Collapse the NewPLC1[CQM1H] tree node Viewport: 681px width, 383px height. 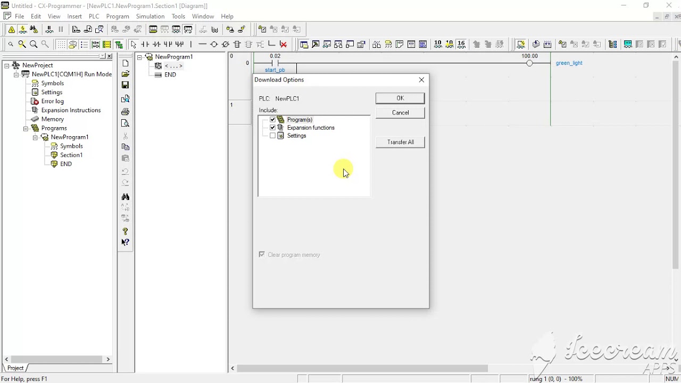[x=16, y=74]
